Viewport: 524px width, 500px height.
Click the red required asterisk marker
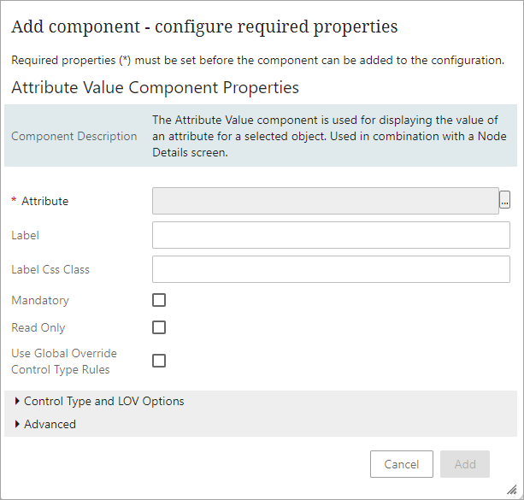(x=14, y=202)
